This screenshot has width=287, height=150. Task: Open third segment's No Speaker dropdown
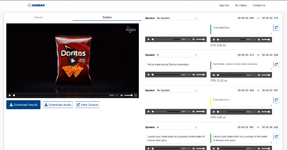click(176, 90)
